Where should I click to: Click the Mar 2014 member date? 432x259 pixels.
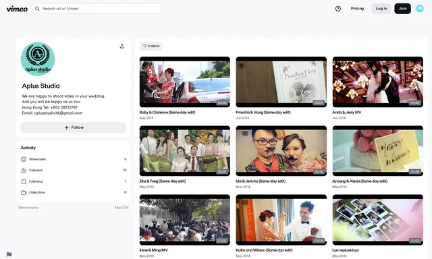point(122,208)
